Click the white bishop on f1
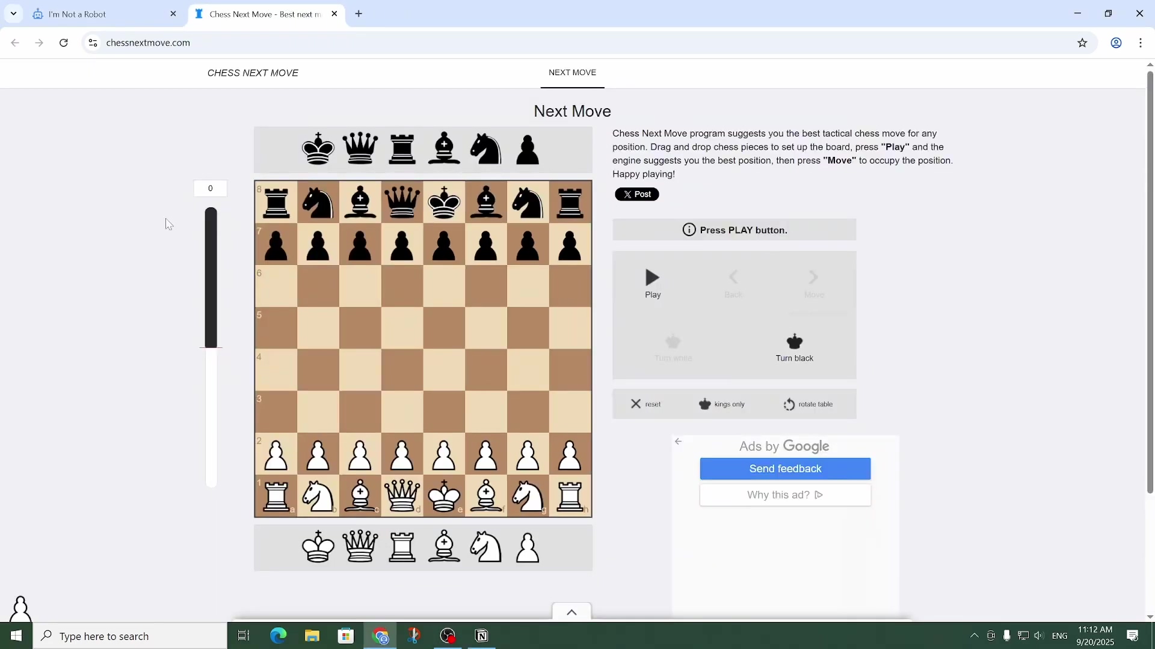Viewport: 1155px width, 649px height. coord(486,496)
